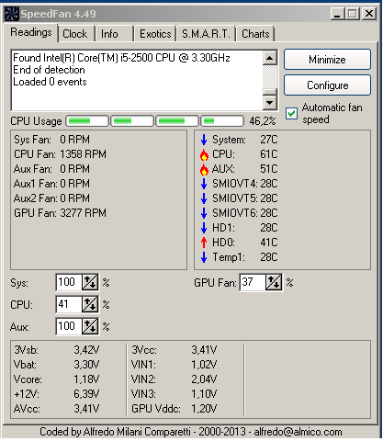Screen dimensions: 383x441
Task: Click the red up arrow beside HD0
Action: pyautogui.click(x=204, y=243)
